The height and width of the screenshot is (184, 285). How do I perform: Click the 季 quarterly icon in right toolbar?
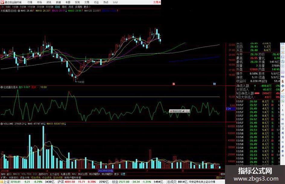[283, 151]
